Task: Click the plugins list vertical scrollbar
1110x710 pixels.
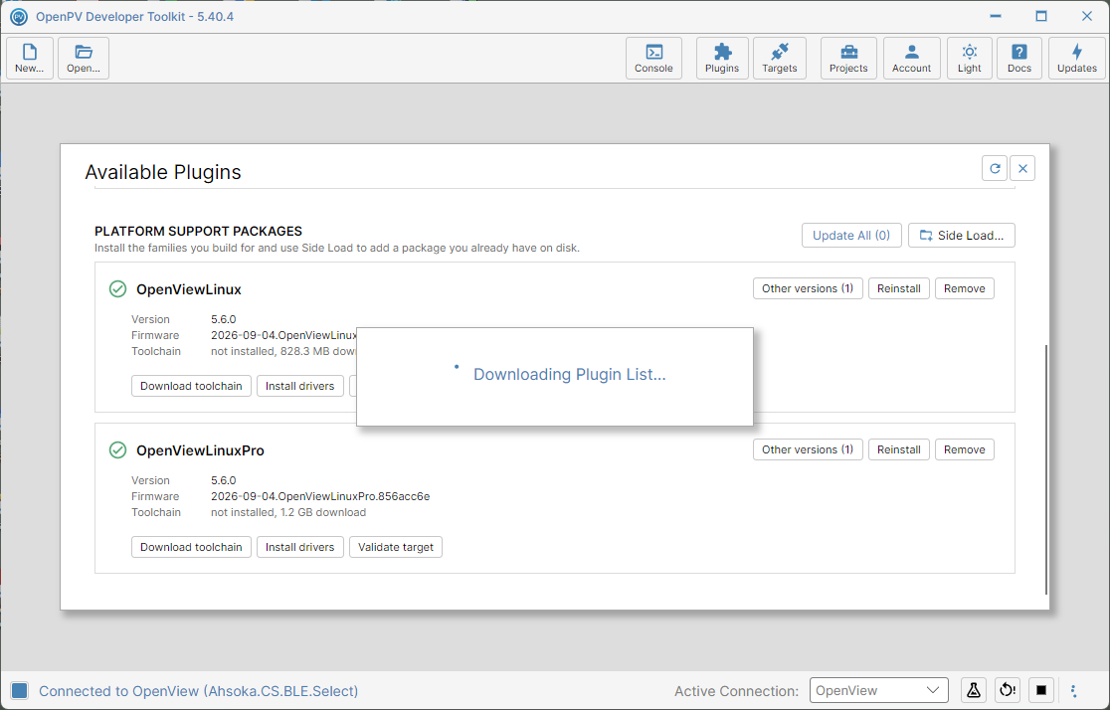Action: (1045, 469)
